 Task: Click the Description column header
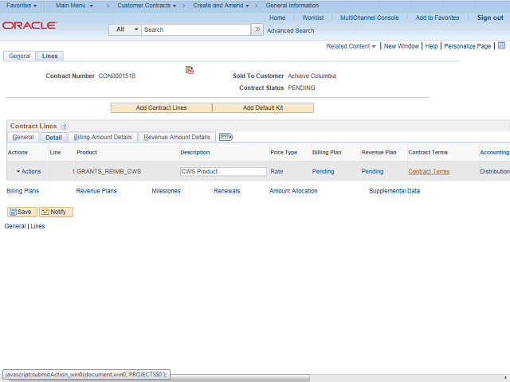[x=194, y=152]
